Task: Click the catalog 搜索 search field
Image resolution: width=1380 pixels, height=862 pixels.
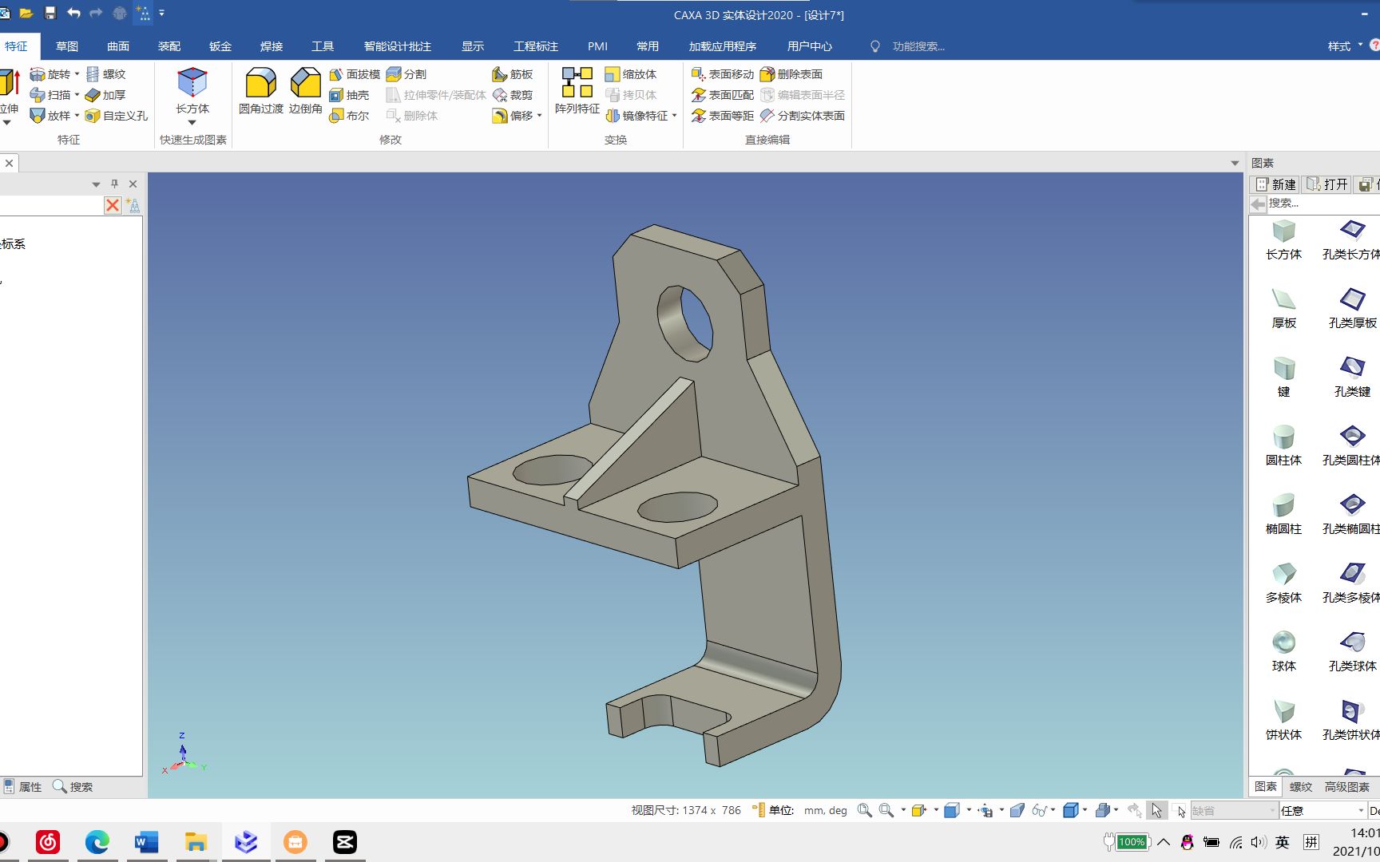Action: click(x=1322, y=204)
